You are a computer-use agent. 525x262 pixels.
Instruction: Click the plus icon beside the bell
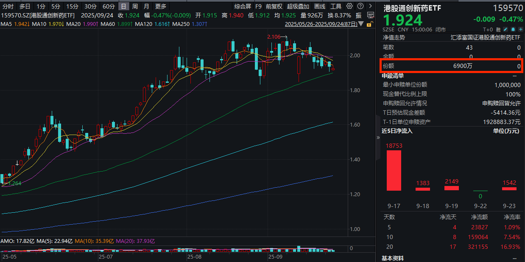[520, 29]
